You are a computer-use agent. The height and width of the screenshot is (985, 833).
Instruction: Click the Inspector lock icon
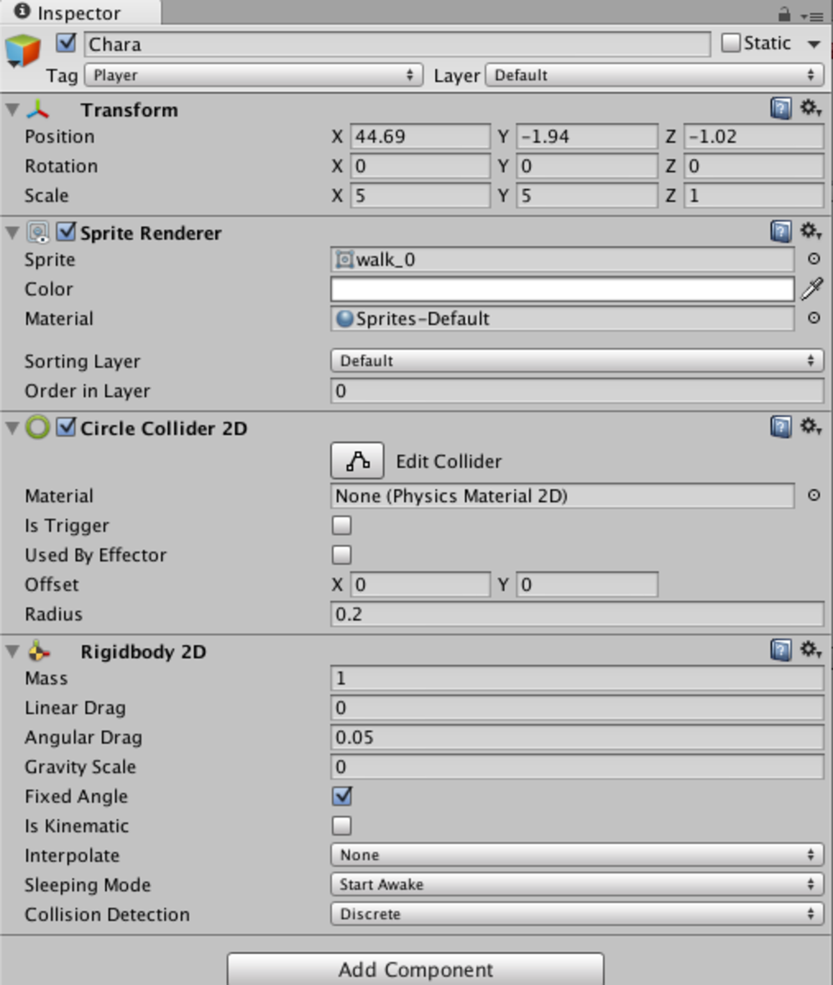[x=784, y=13]
